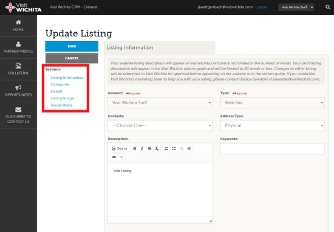
Task: Click the envelope Contact Us item
Action: (18, 115)
